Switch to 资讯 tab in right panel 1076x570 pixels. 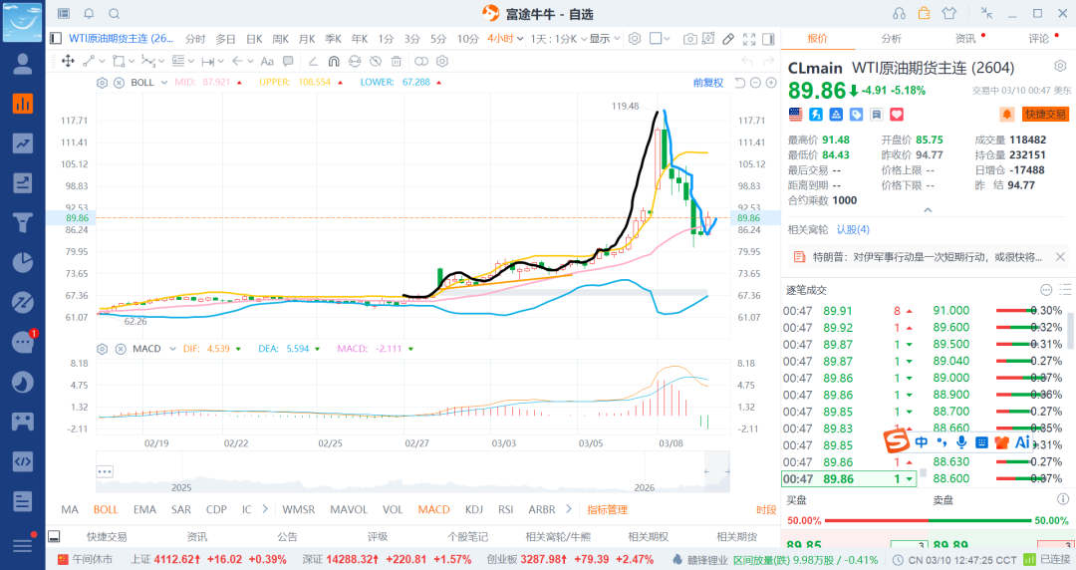(964, 39)
